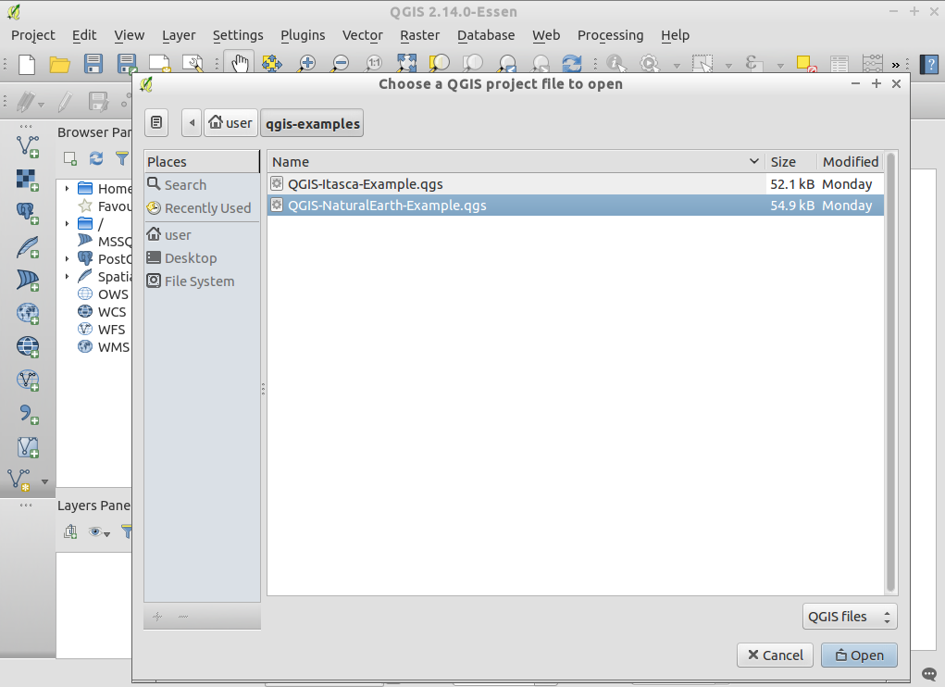Click the New project icon
This screenshot has height=687, width=945.
point(27,64)
